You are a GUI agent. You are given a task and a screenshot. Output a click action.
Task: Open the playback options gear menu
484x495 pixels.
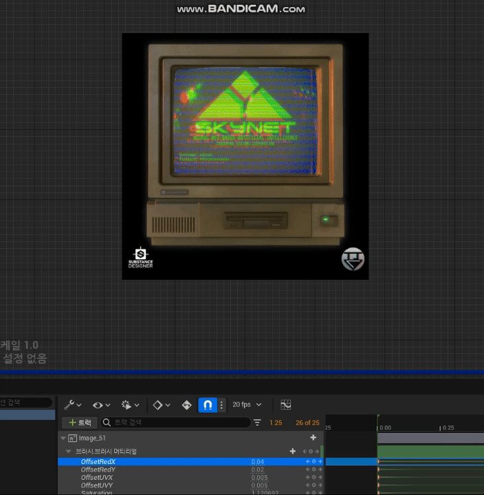coord(130,405)
